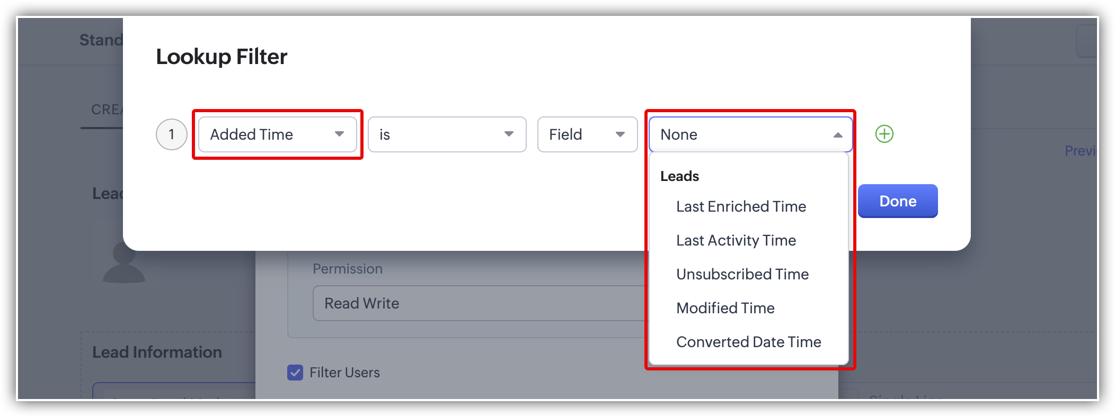Click the Preview link behind the dialog
This screenshot has height=417, width=1115.
coord(1080,151)
